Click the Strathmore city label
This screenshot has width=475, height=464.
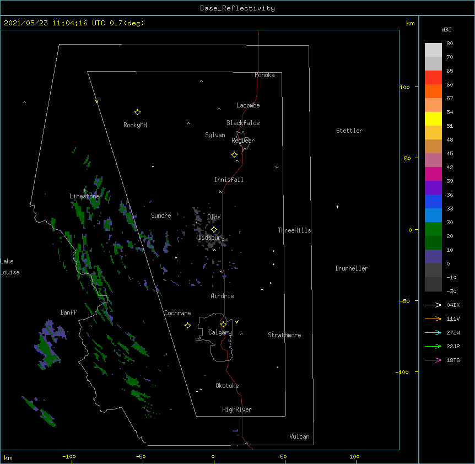pyautogui.click(x=284, y=335)
